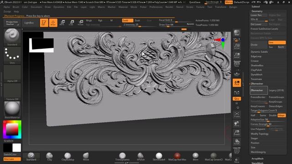Viewport: 292px width, 164px height.
Task: Open the Texture Off selector
Action: click(x=12, y=92)
